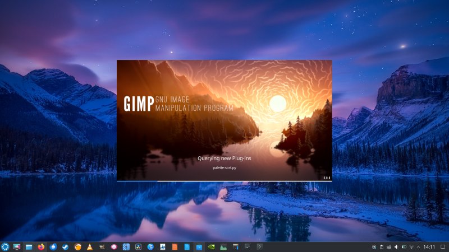Open the Wi-Fi network tray icon
The image size is (449, 252).
[x=411, y=247]
